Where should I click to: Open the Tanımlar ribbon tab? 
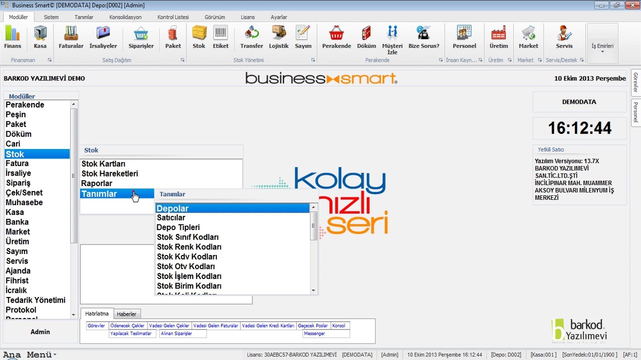(84, 17)
